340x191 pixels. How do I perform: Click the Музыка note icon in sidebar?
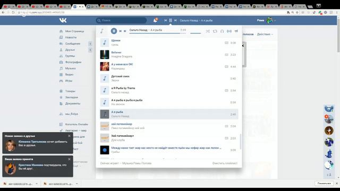point(61,68)
